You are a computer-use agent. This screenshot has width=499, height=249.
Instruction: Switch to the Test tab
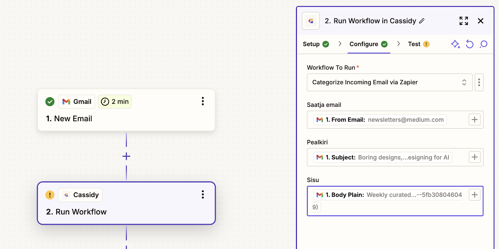coord(419,44)
